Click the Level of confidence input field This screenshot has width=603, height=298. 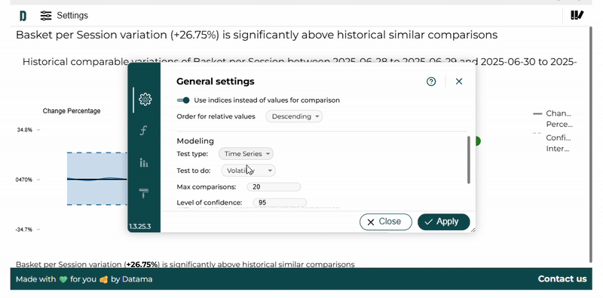pos(280,202)
